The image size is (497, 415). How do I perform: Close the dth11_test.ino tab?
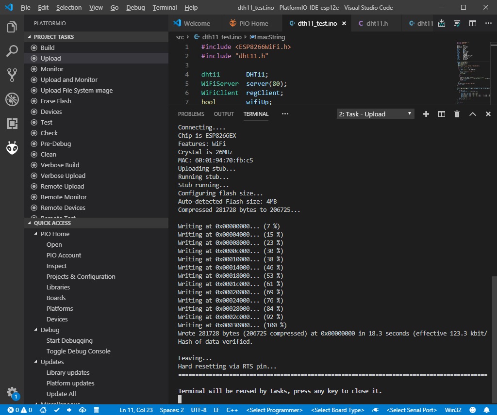(344, 23)
